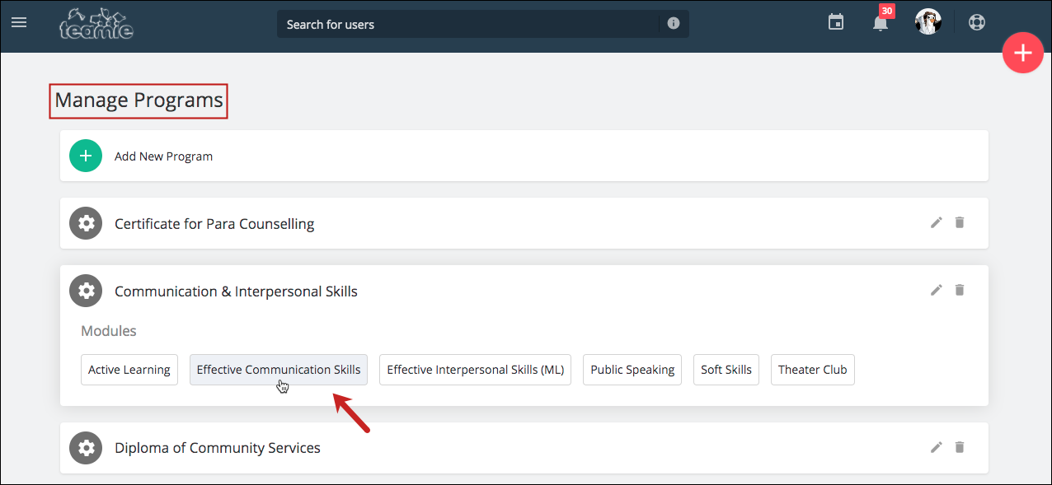The image size is (1052, 485).
Task: Open the calendar icon in header
Action: [836, 22]
